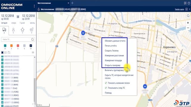Switch to the geozones map-pin tab
Image resolution: width=191 pixels, height=107 pixels.
click(32, 30)
